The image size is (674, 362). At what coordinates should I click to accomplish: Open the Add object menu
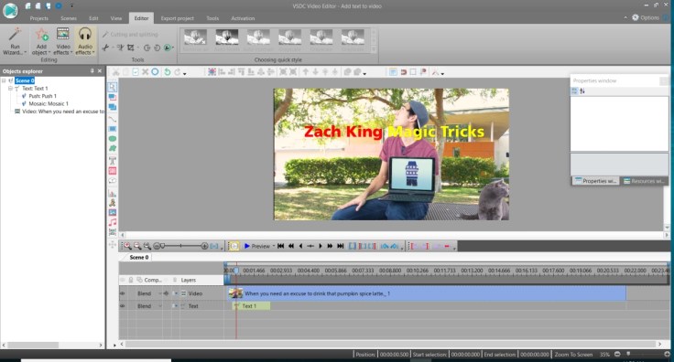pyautogui.click(x=41, y=41)
